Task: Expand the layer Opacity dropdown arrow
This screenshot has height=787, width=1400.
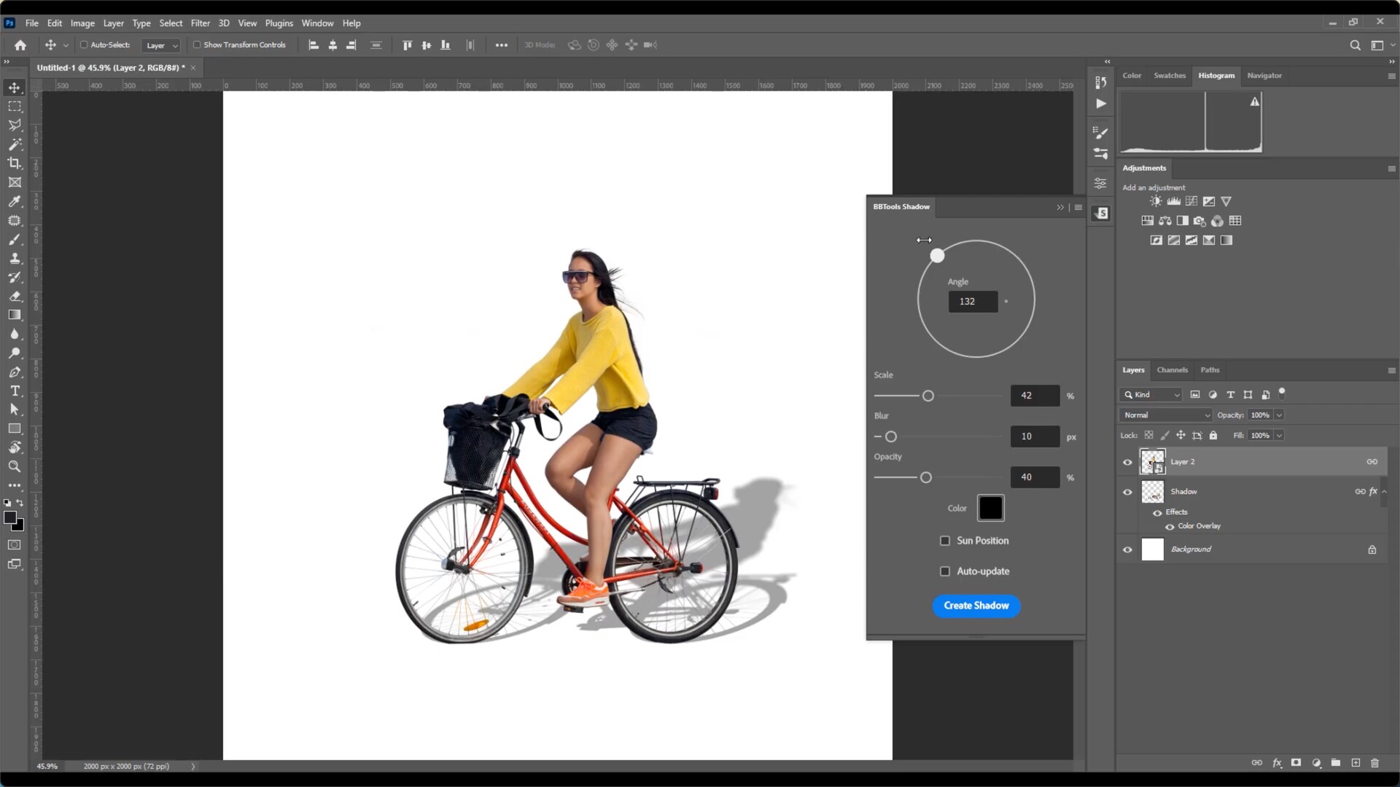Action: (1279, 415)
